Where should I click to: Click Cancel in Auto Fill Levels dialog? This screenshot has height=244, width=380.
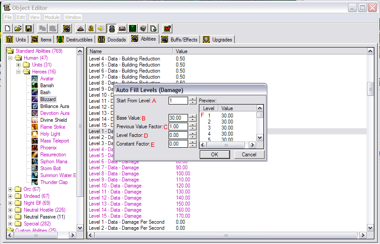(249, 154)
